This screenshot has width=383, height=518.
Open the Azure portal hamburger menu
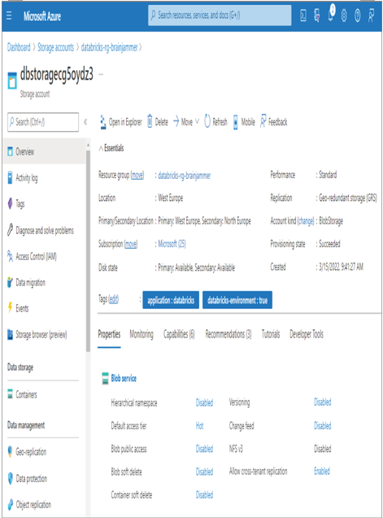tap(9, 15)
